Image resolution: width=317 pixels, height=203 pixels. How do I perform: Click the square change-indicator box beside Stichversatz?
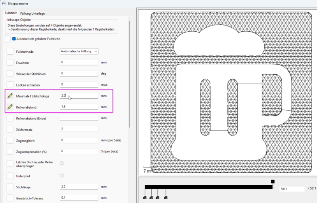tap(10, 129)
